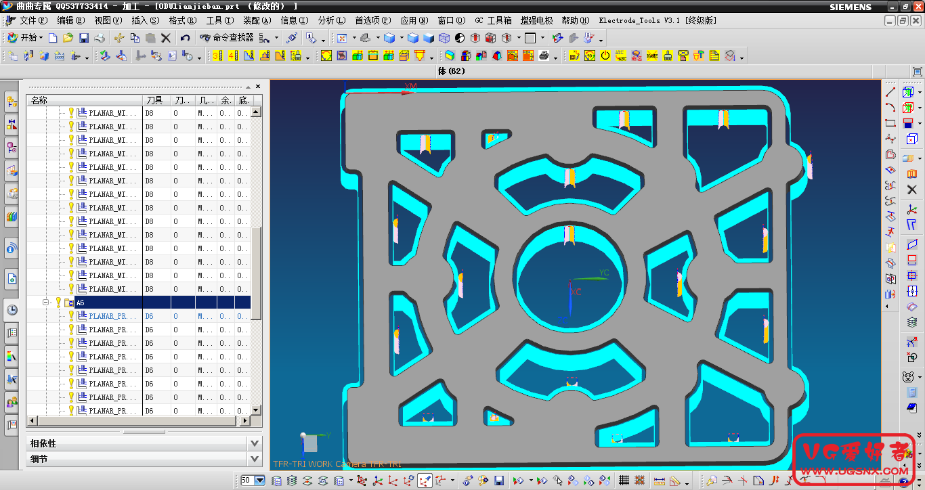Click the Open folder icon
This screenshot has width=925, height=490.
point(68,38)
